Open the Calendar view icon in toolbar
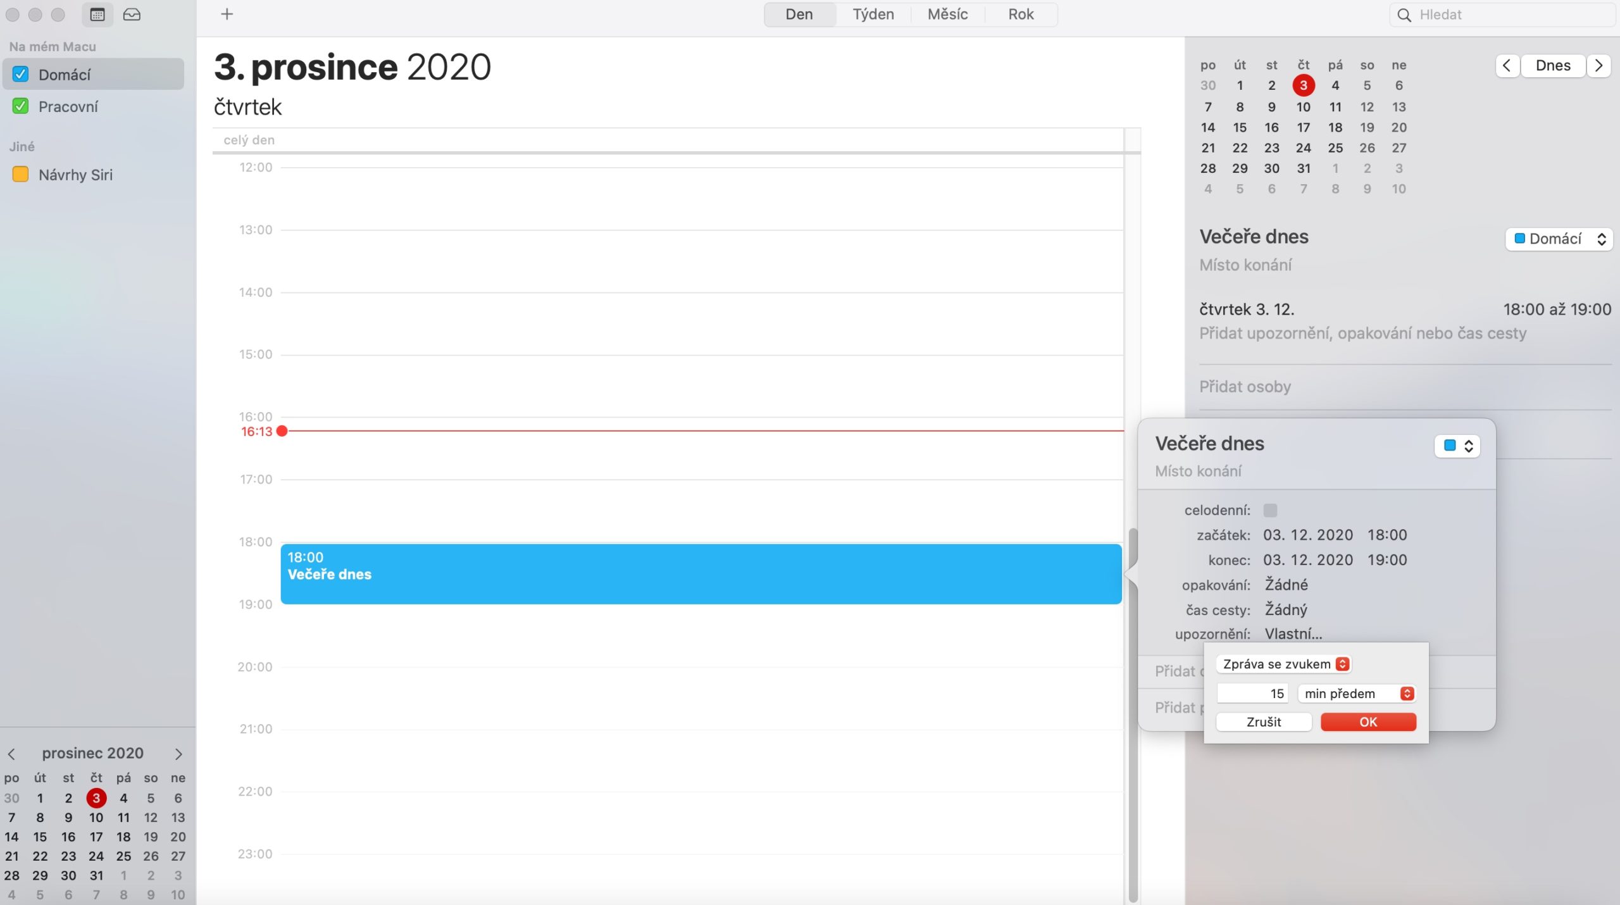The image size is (1620, 905). 96,14
